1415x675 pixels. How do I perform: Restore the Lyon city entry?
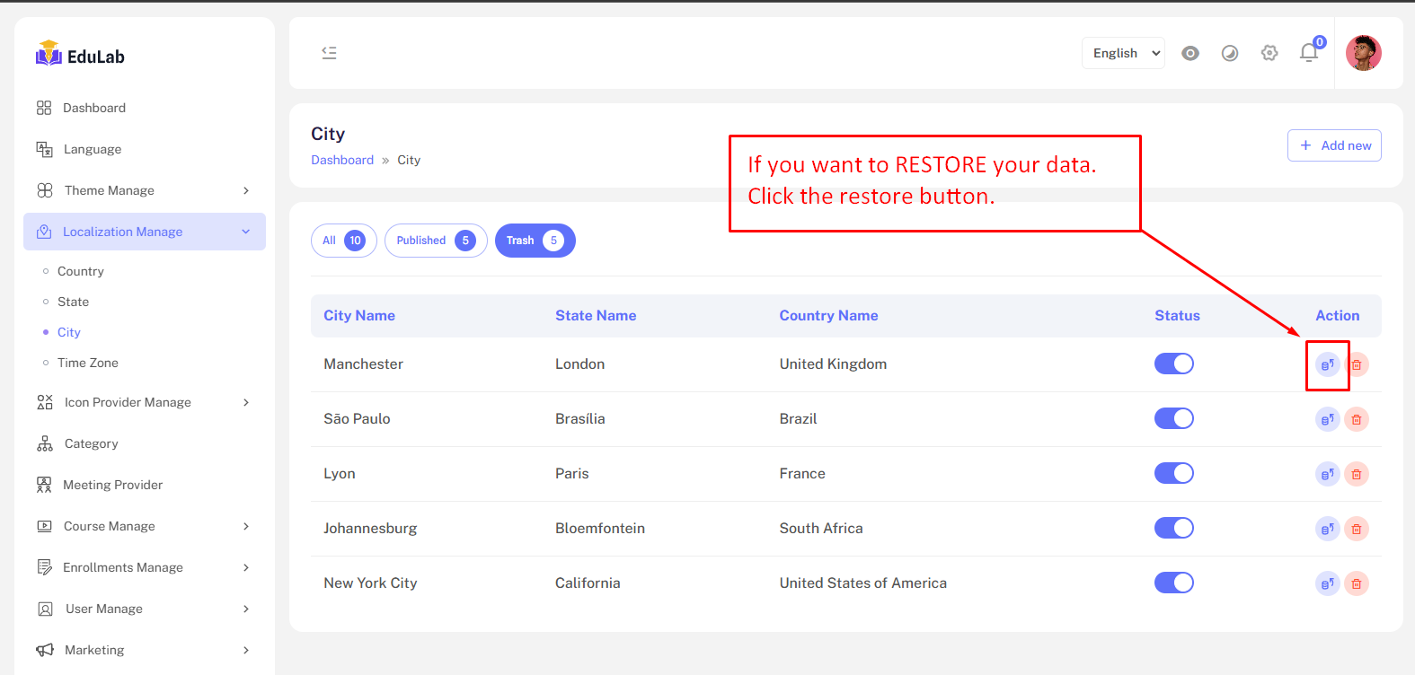point(1327,474)
